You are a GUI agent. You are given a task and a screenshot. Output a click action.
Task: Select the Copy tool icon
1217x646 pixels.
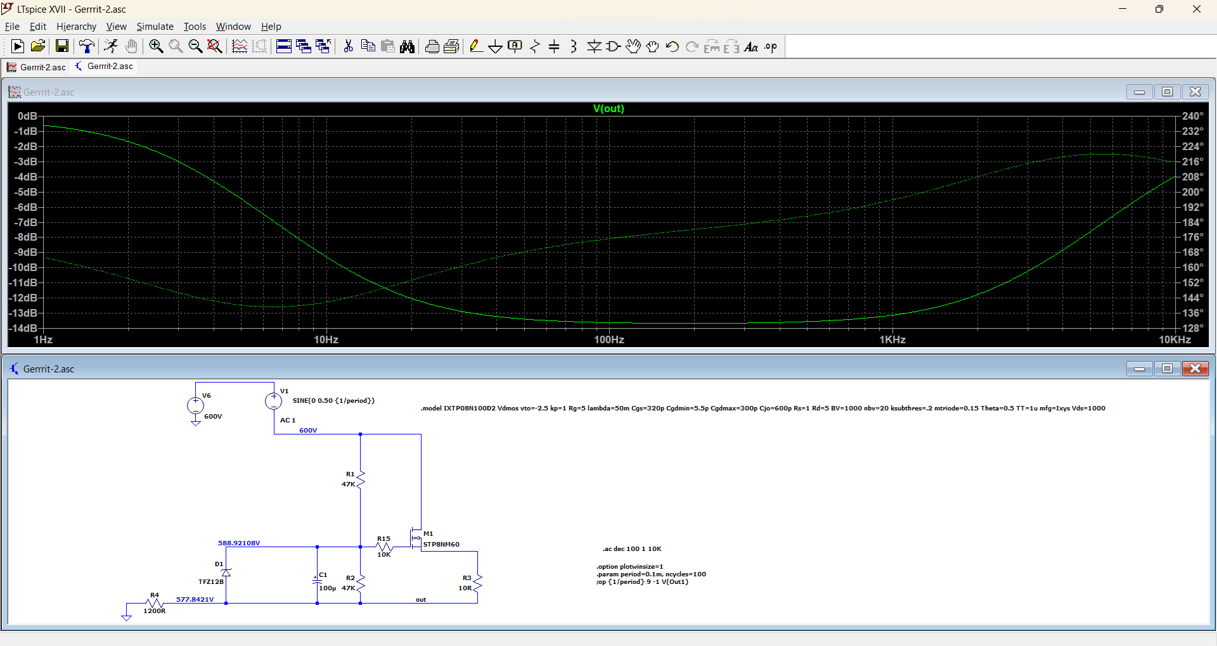tap(368, 46)
